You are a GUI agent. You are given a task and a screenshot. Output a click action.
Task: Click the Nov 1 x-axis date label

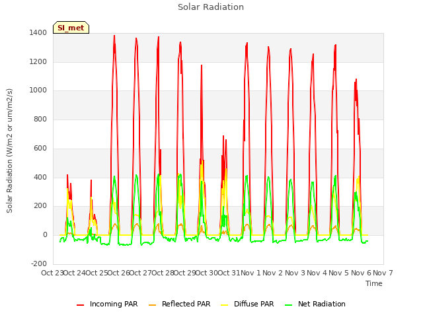click(251, 273)
